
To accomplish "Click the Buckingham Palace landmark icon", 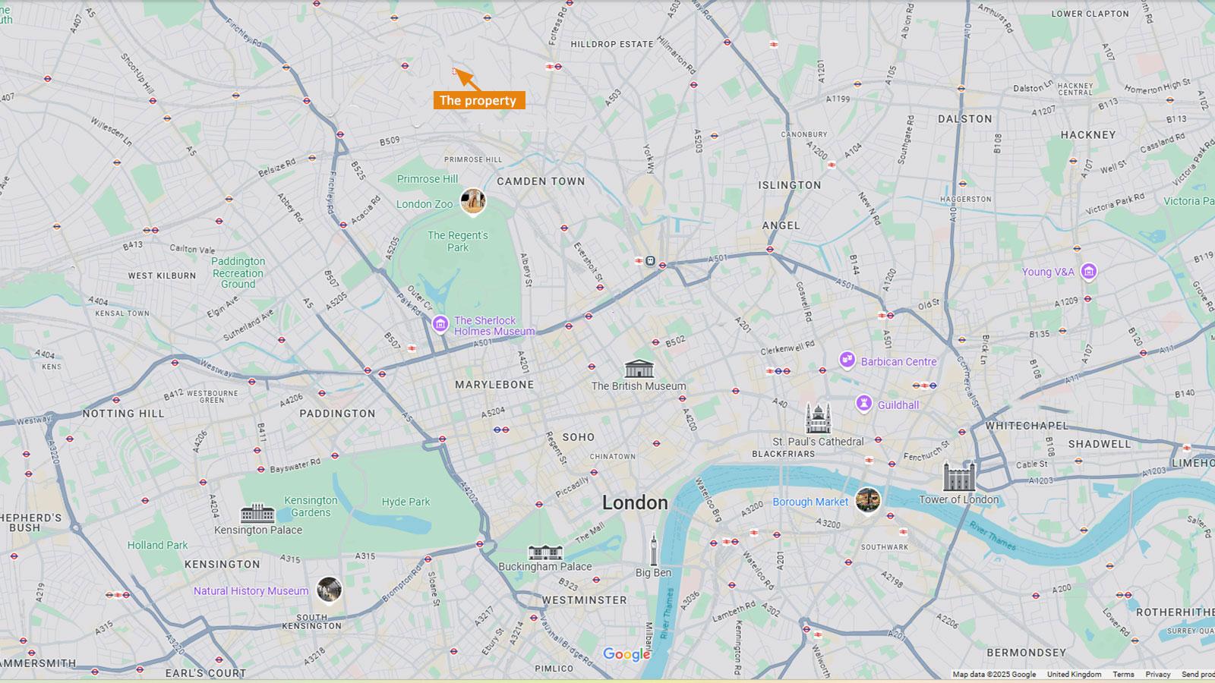I will 545,552.
